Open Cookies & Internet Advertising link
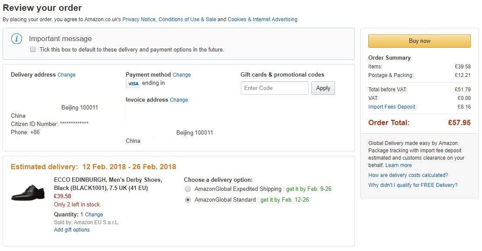This screenshot has height=251, width=482. [262, 19]
